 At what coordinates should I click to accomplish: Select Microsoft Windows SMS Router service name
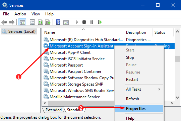pos(82,91)
